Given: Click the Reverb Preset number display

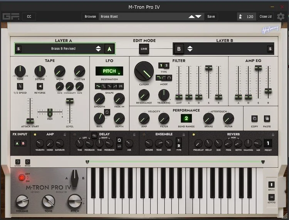Looking at the screenshot, I should point(268,143).
